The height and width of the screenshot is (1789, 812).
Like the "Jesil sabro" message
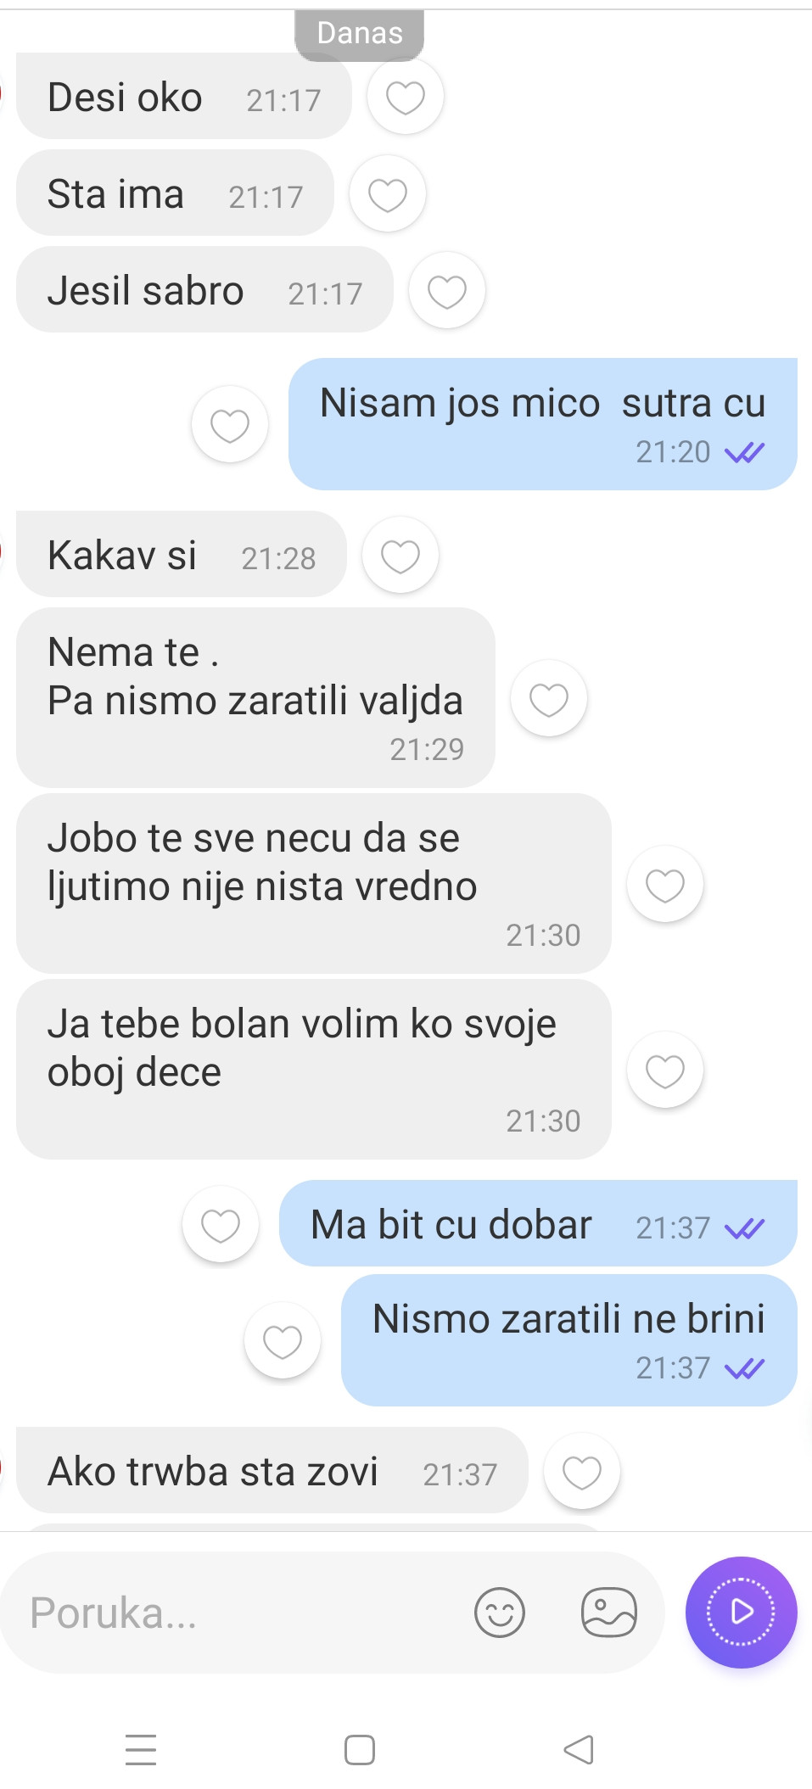coord(447,291)
